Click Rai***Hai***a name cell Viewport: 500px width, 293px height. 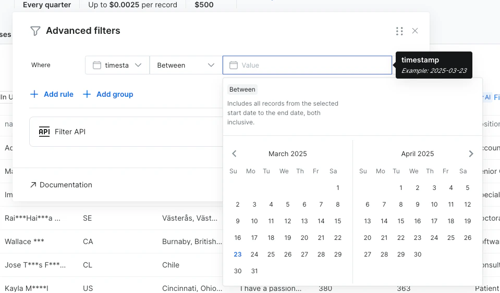[32, 218]
